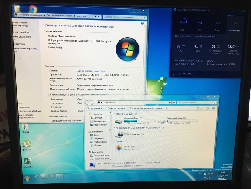This screenshot has width=251, height=189.
Task: Select Библиотеки in navigation pane
Action: pyautogui.click(x=97, y=131)
